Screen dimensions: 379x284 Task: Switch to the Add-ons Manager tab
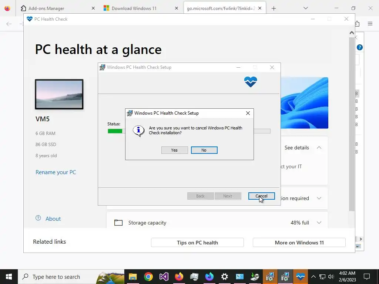46,8
